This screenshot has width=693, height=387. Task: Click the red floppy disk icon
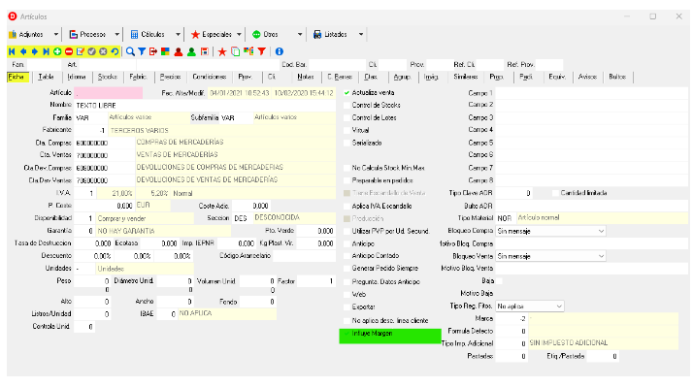[x=205, y=51]
